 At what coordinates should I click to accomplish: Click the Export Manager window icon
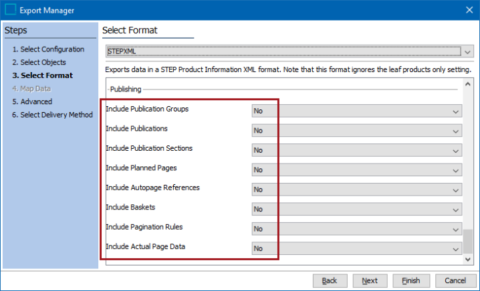click(x=11, y=10)
